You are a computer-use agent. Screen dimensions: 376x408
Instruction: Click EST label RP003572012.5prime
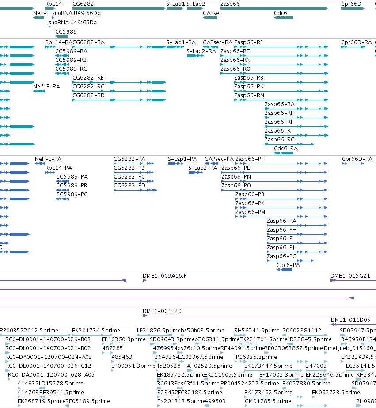pos(29,331)
